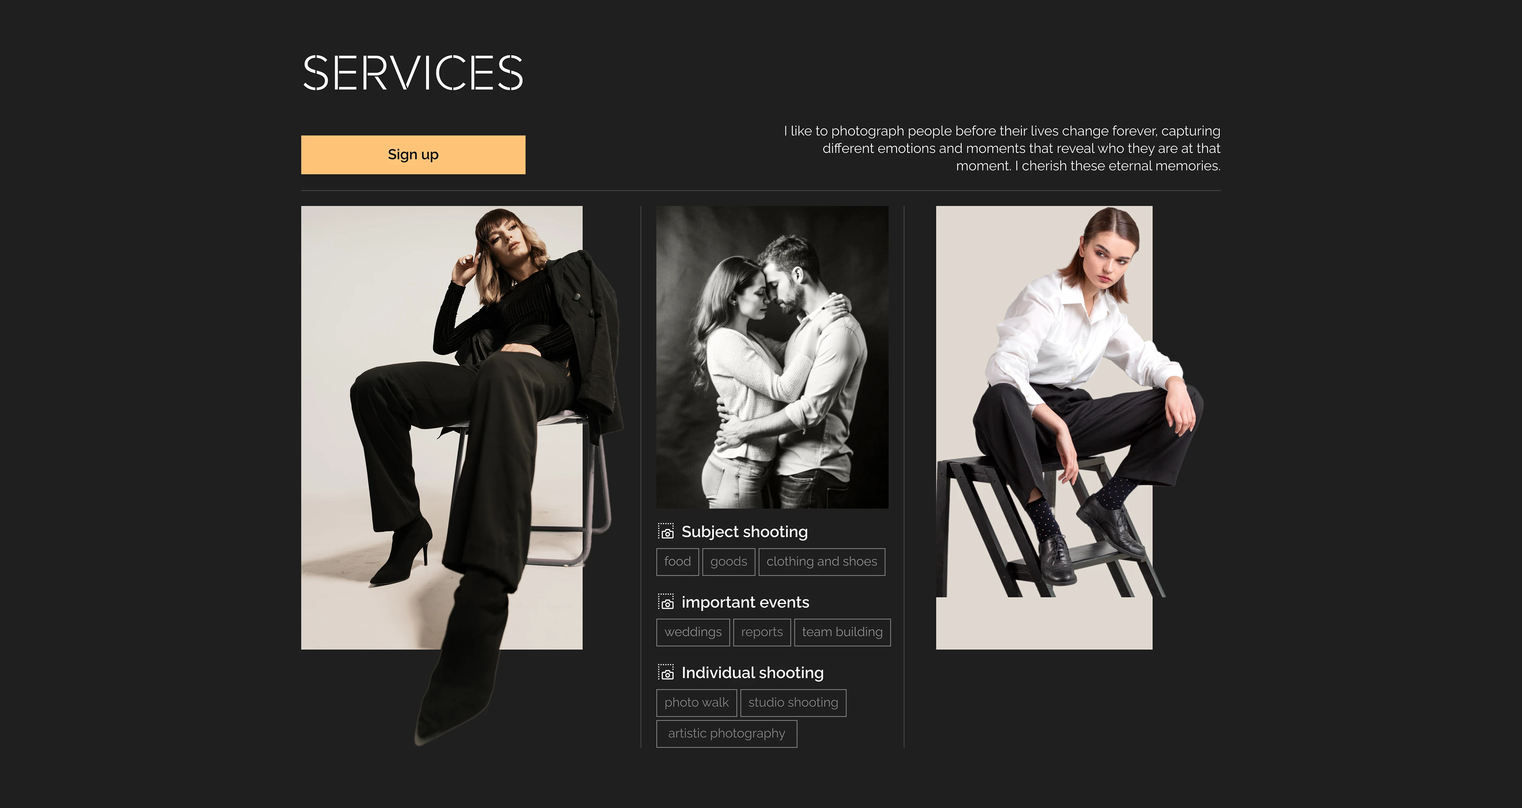The width and height of the screenshot is (1522, 808).
Task: Choose the reports tag
Action: [x=761, y=633]
